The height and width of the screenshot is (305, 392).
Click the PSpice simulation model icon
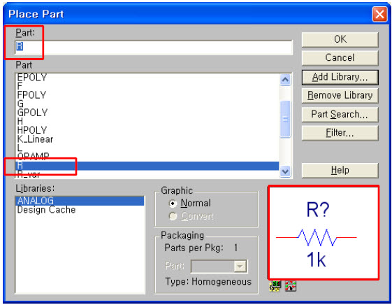[x=275, y=287]
